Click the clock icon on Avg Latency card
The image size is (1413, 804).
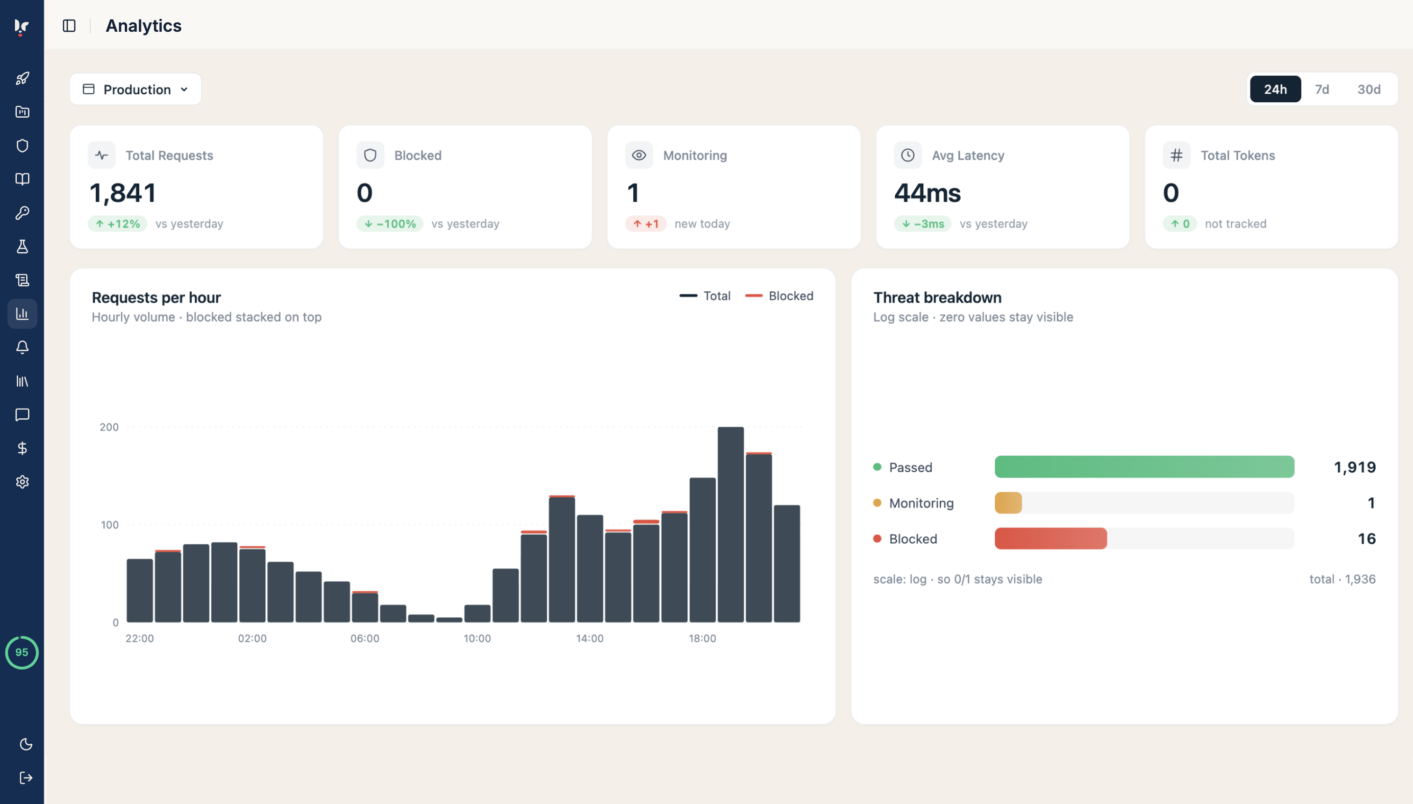[x=908, y=155]
